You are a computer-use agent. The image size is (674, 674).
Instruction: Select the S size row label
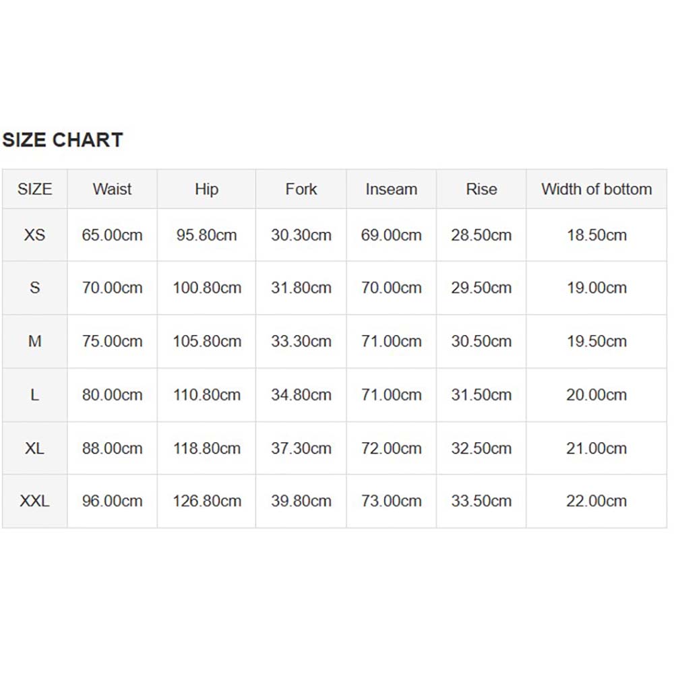coord(35,288)
